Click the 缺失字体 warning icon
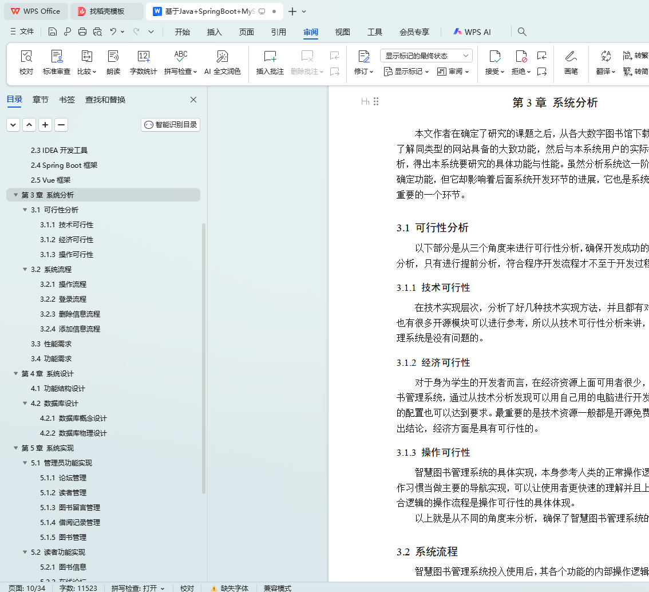The image size is (649, 592). (214, 588)
